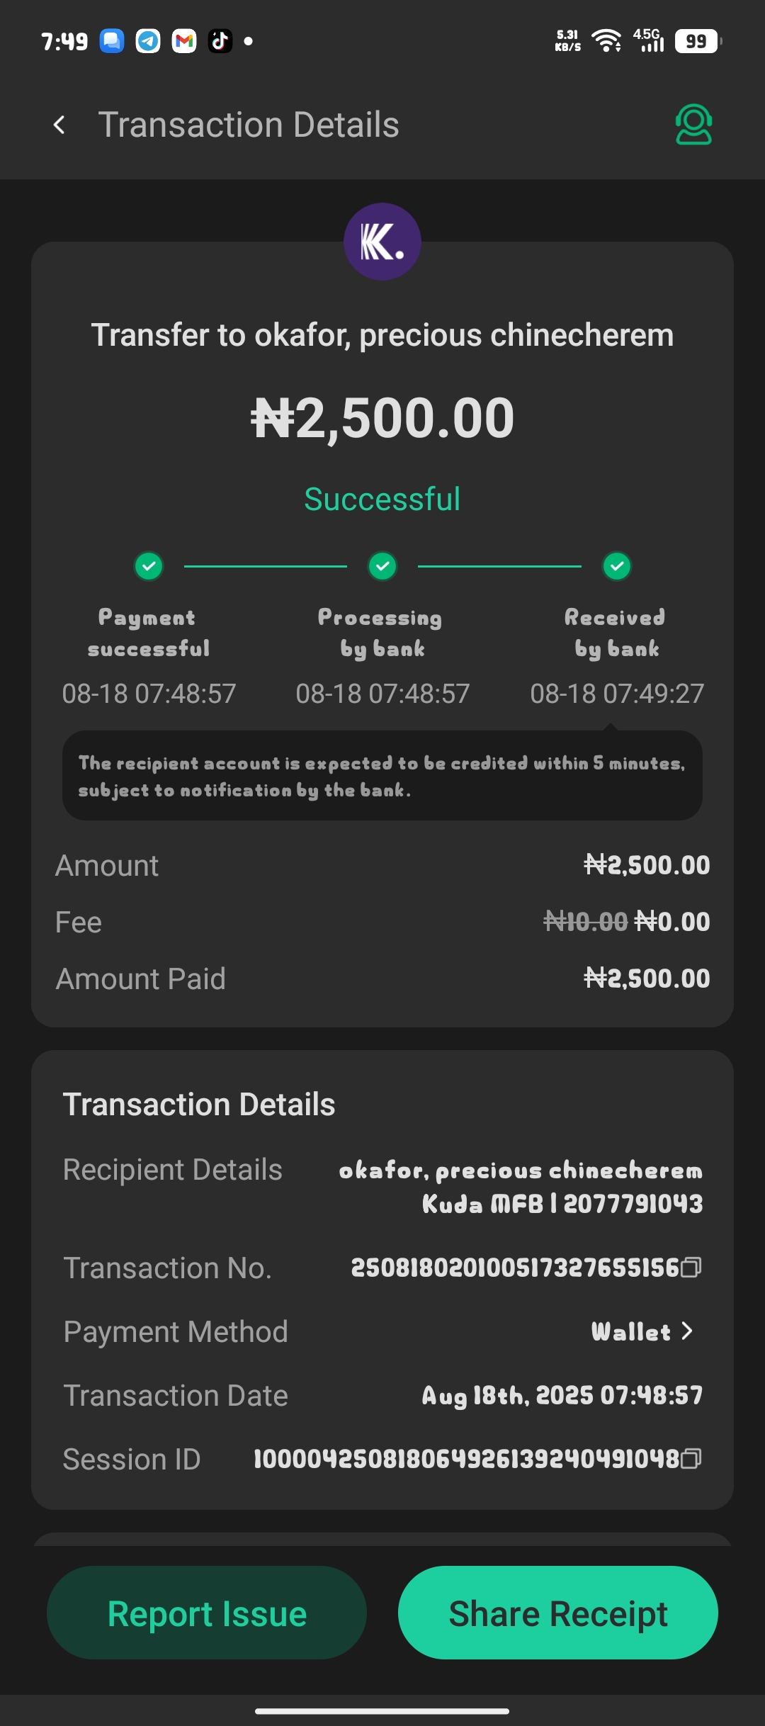Tap the home gesture bar
This screenshot has width=765, height=1726.
click(382, 1711)
